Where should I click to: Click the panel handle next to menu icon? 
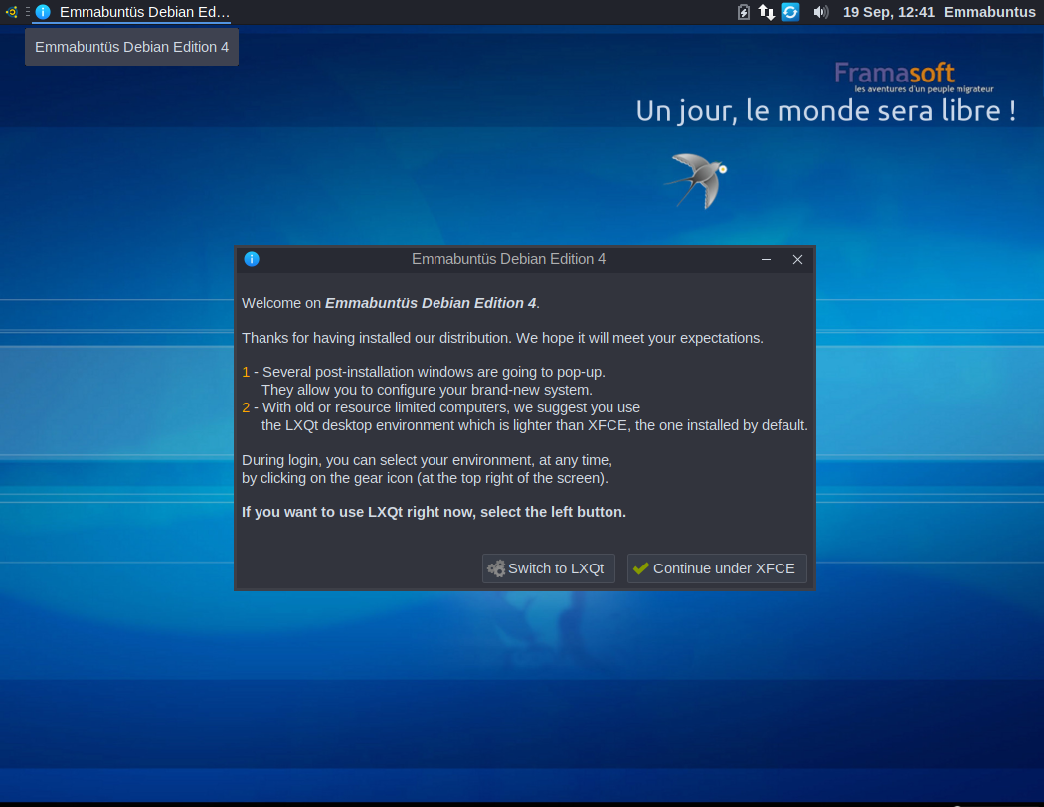(x=27, y=12)
